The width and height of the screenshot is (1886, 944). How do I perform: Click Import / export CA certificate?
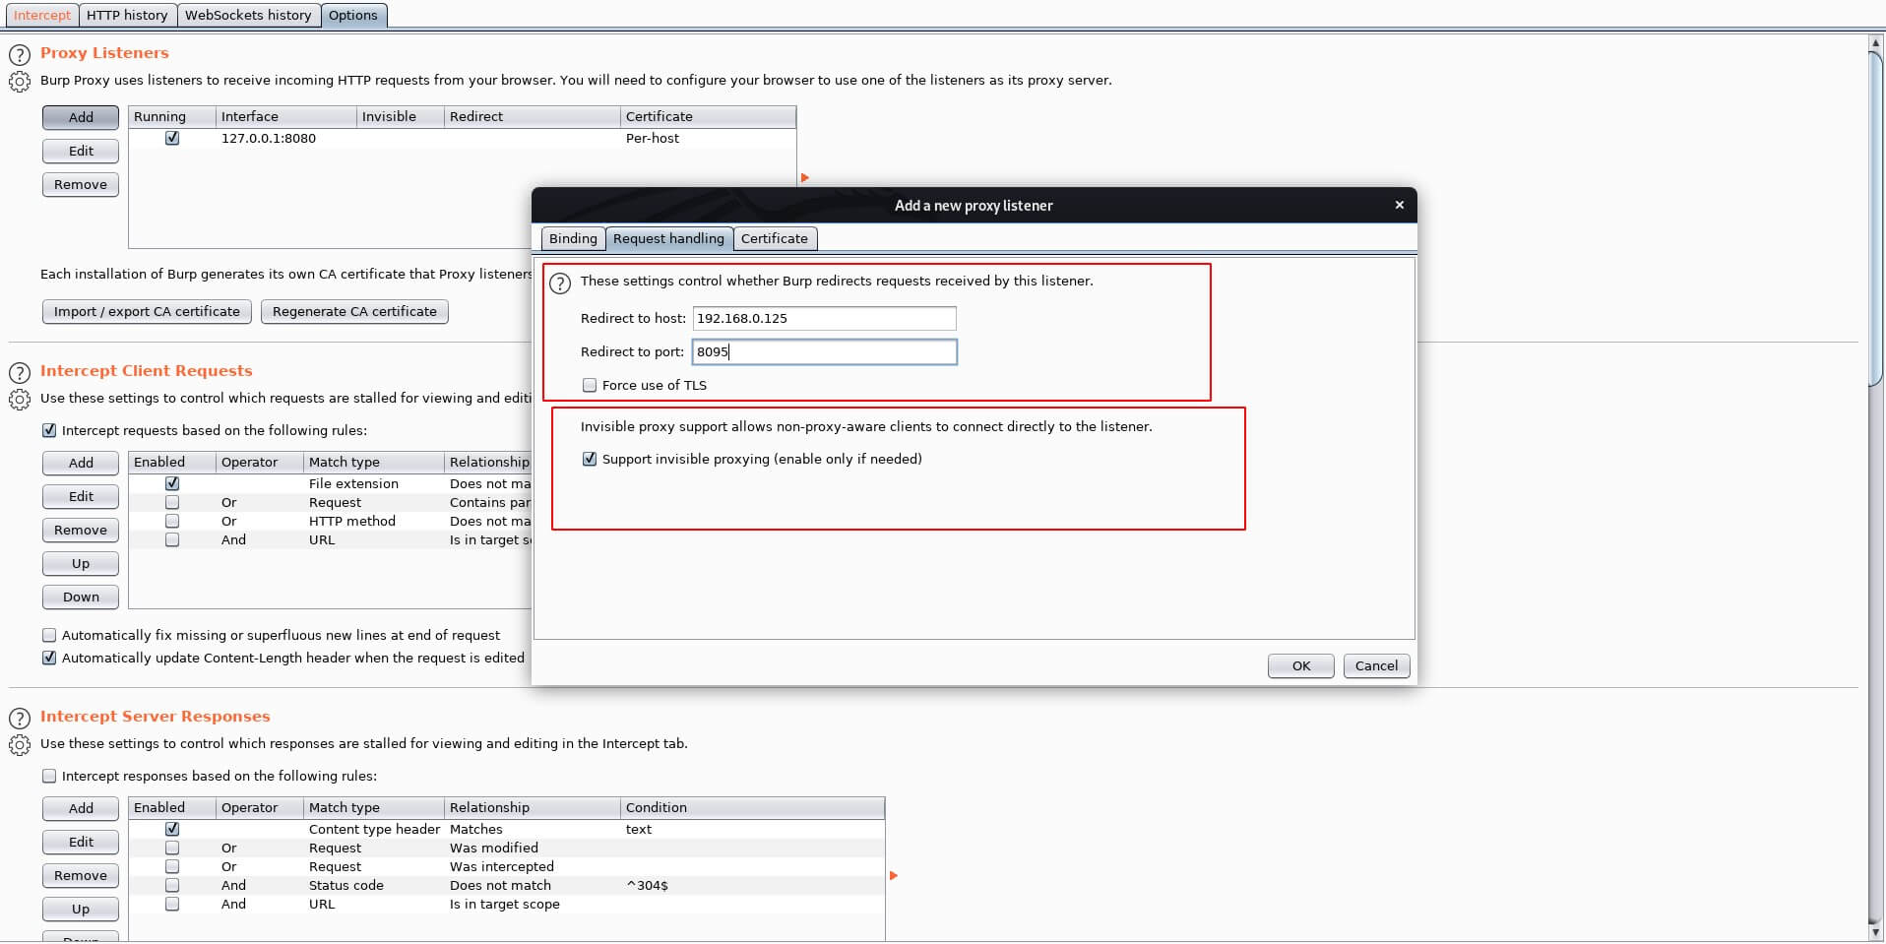[147, 311]
